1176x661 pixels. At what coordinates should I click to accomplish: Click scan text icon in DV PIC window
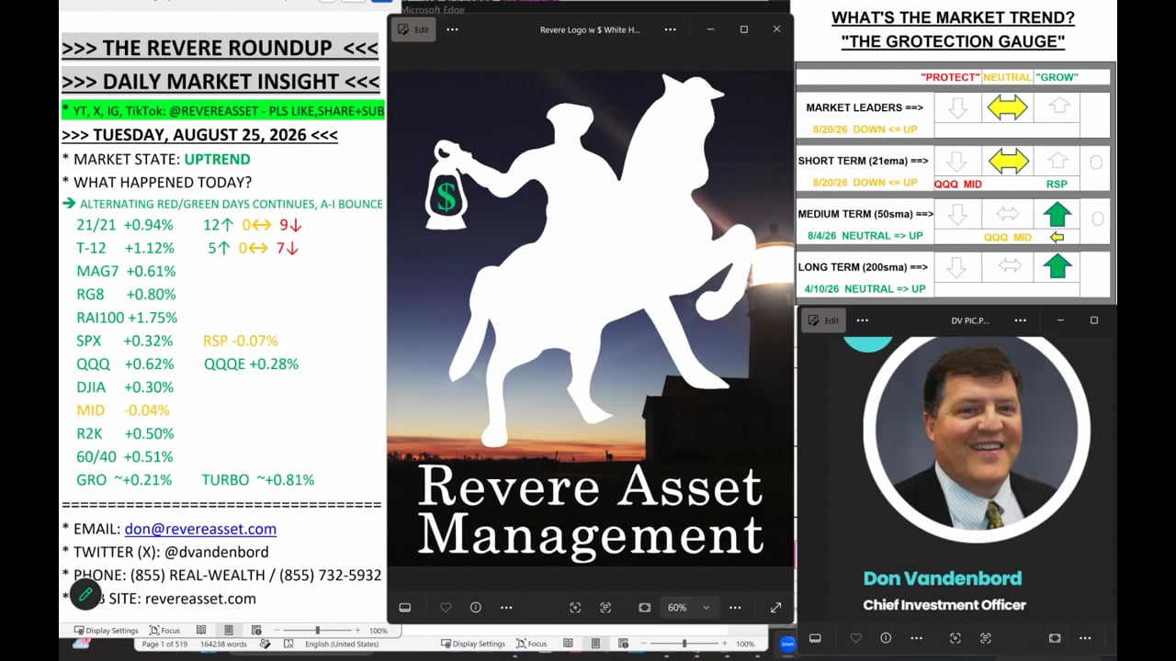[986, 638]
